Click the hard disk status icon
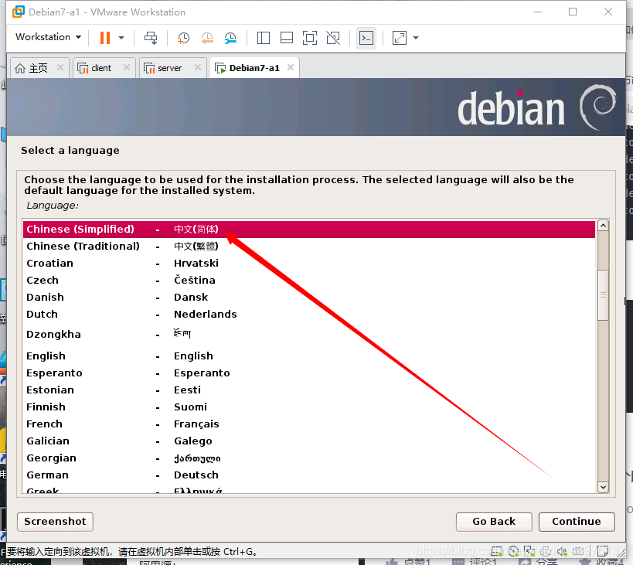633x565 pixels. coord(498,551)
